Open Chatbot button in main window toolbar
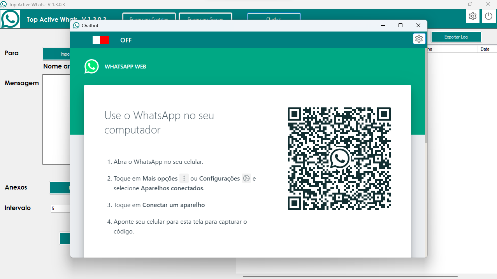 [x=274, y=18]
